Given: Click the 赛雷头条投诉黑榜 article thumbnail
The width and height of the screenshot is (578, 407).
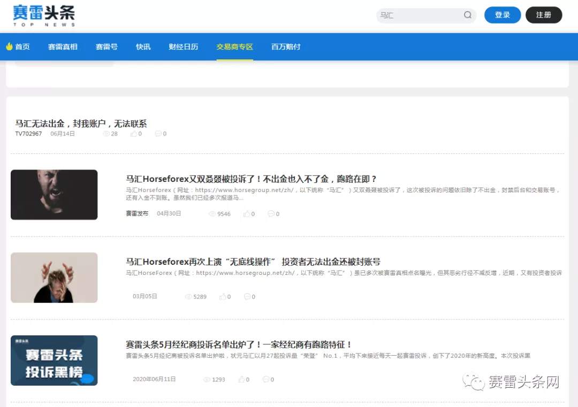Looking at the screenshot, I should tap(54, 360).
